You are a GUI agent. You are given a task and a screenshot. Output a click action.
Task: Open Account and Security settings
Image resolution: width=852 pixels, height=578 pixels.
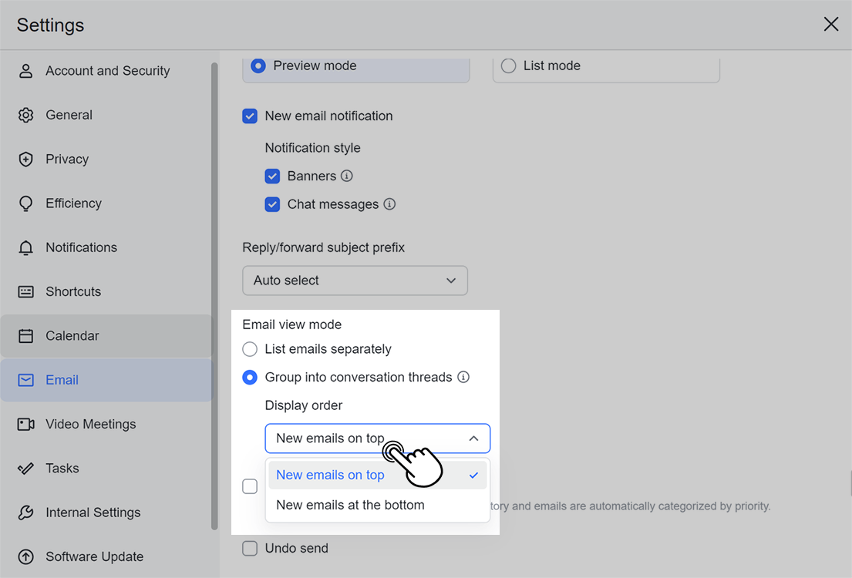[x=106, y=71]
